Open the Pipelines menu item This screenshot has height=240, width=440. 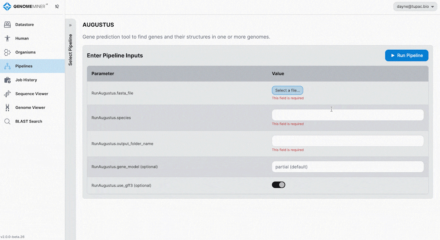pyautogui.click(x=24, y=66)
